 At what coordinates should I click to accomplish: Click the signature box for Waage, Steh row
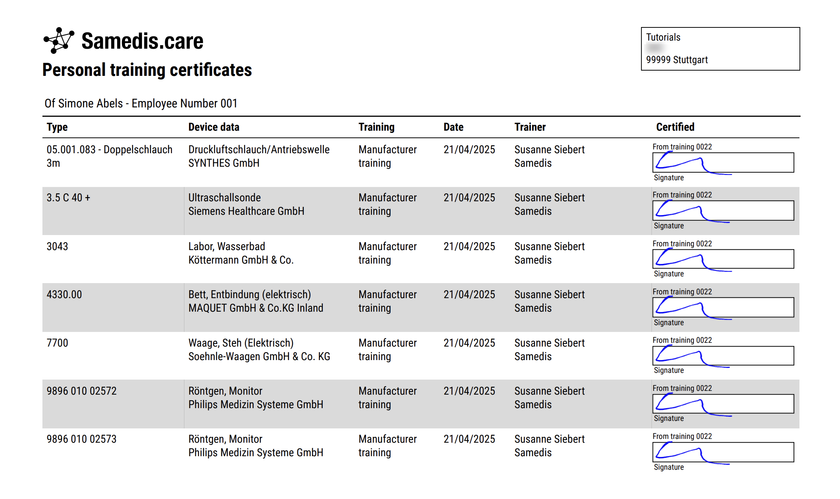click(x=723, y=356)
